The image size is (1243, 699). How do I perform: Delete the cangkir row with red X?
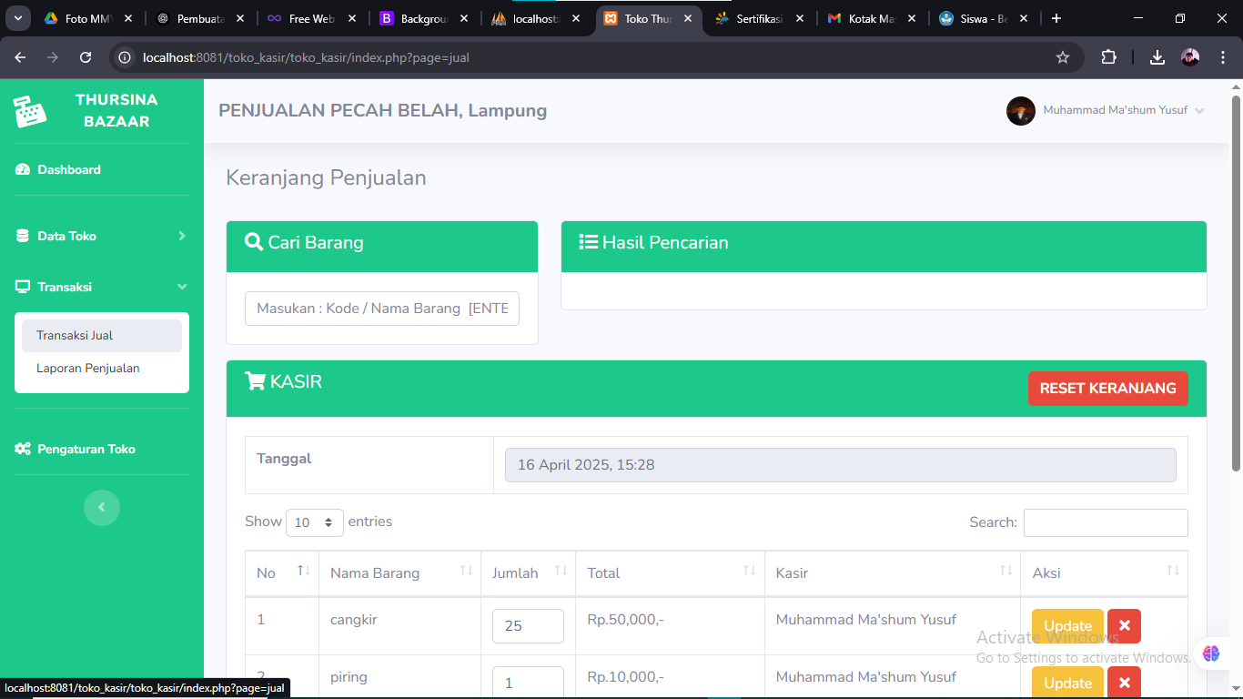pyautogui.click(x=1124, y=626)
